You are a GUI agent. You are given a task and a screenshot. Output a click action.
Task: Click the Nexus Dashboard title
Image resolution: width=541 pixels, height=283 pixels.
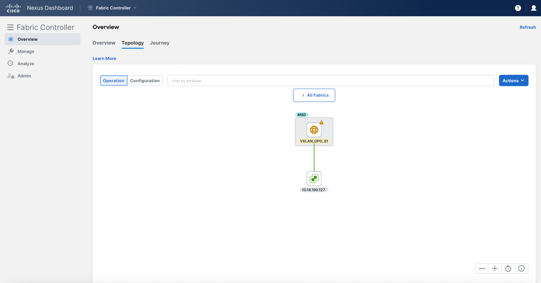click(x=50, y=8)
